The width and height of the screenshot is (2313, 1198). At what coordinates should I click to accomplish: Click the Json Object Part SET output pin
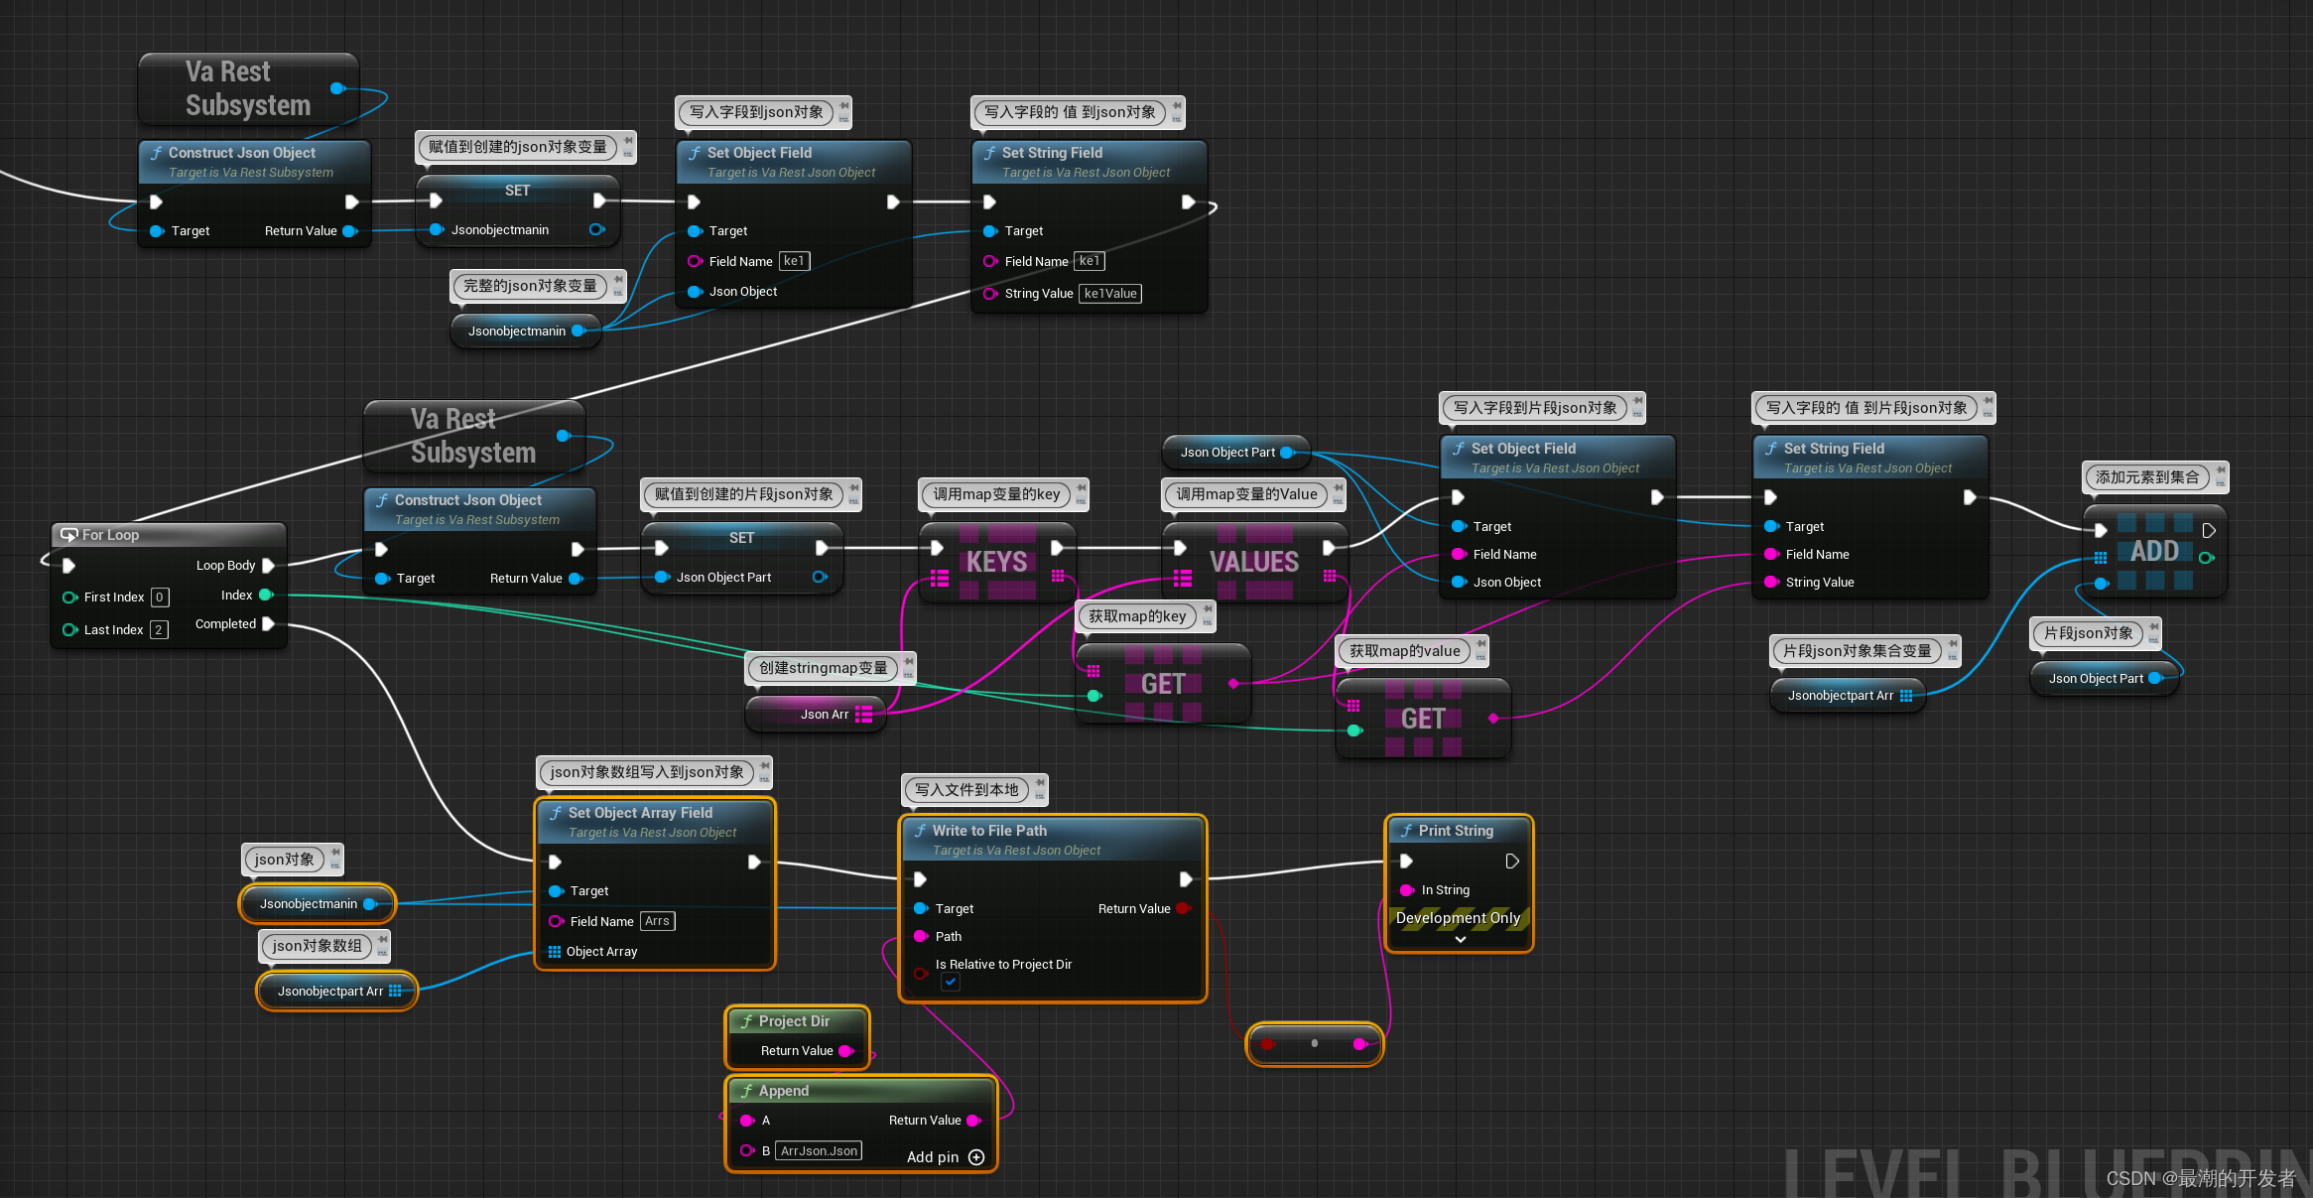coord(820,577)
